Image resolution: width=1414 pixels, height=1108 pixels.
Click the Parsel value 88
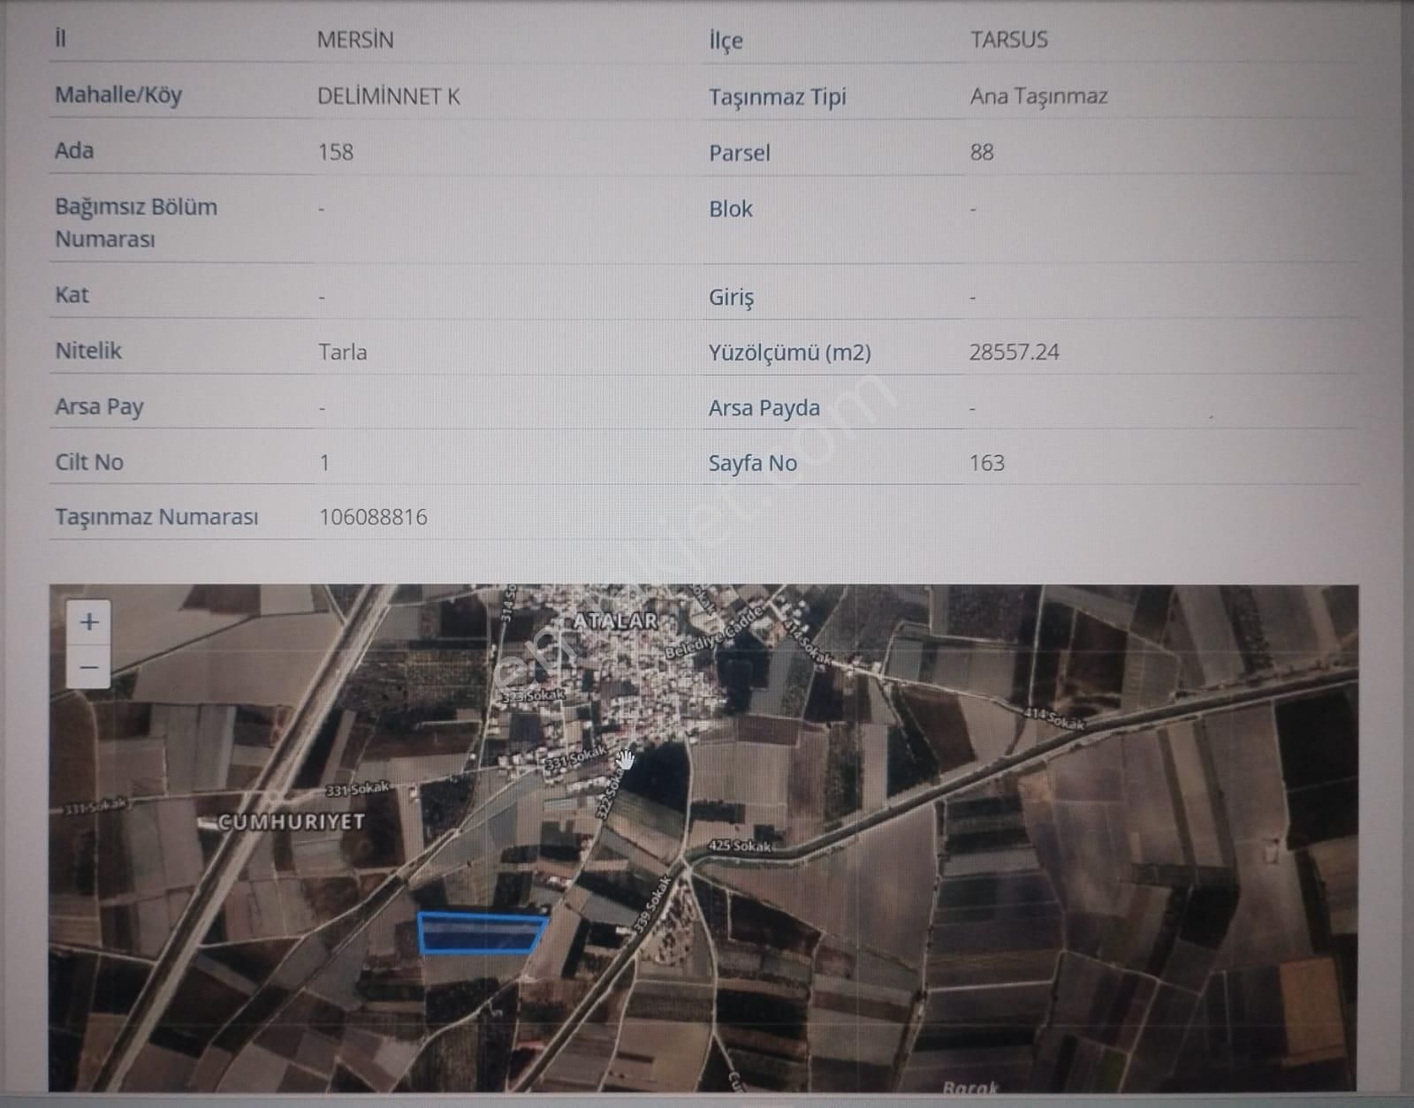pyautogui.click(x=981, y=152)
